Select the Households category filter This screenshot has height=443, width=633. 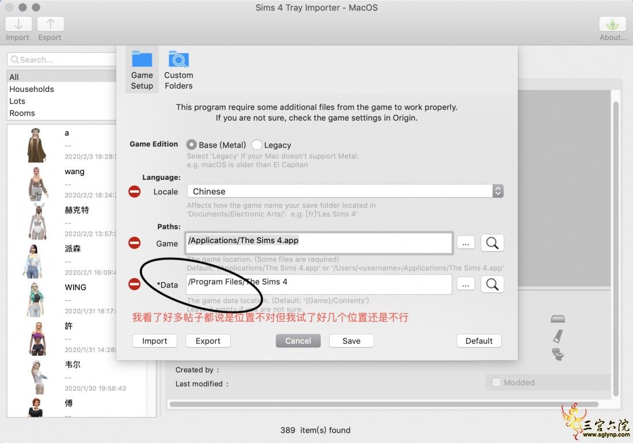coord(62,89)
